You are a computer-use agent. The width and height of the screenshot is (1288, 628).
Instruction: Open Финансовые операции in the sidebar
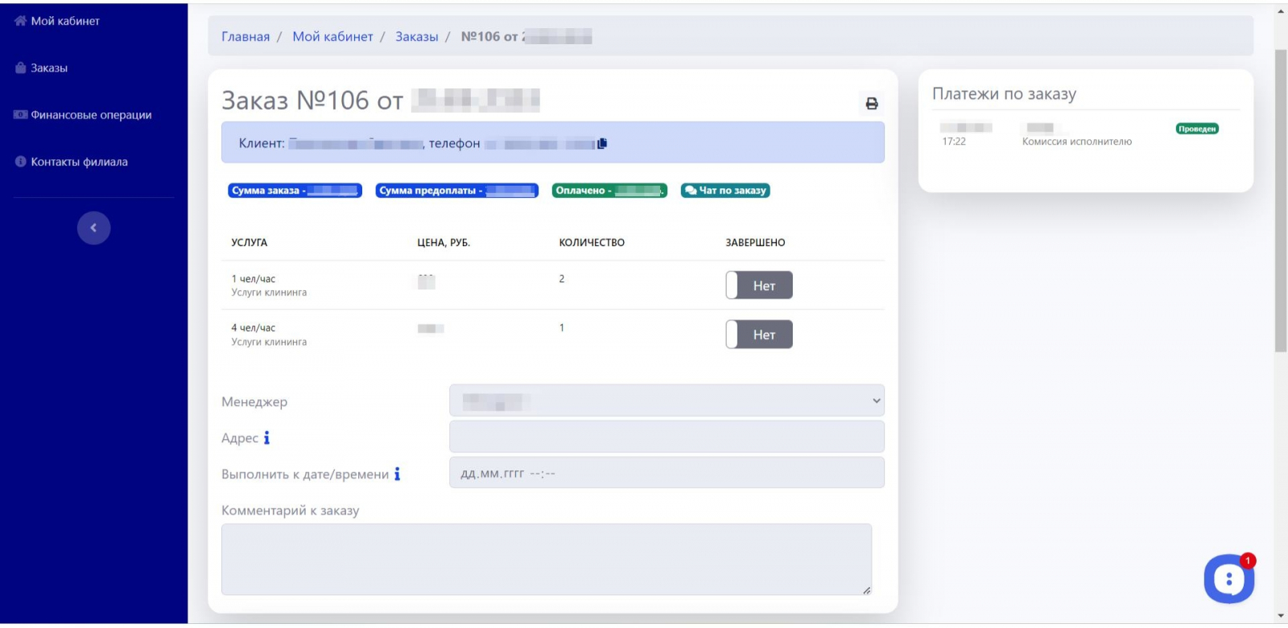click(x=83, y=115)
